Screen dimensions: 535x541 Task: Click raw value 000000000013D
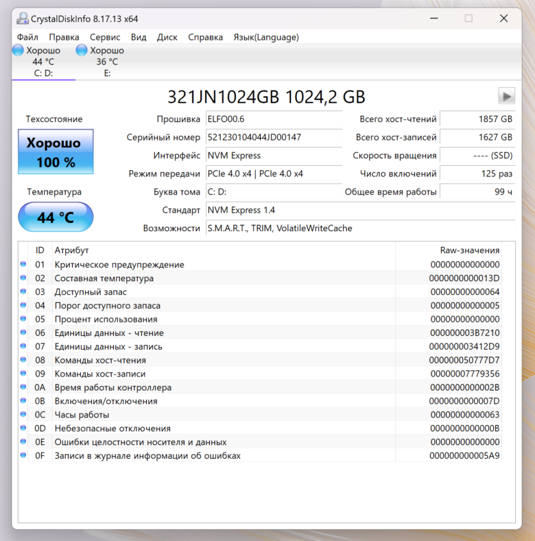click(464, 278)
